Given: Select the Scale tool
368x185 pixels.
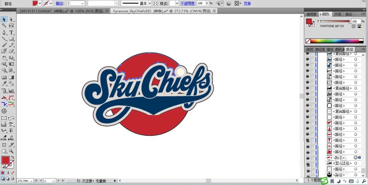Looking at the screenshot, I should coord(11,58).
